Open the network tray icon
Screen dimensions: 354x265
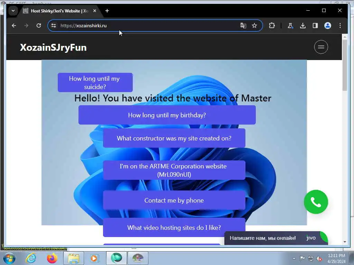pos(311,259)
